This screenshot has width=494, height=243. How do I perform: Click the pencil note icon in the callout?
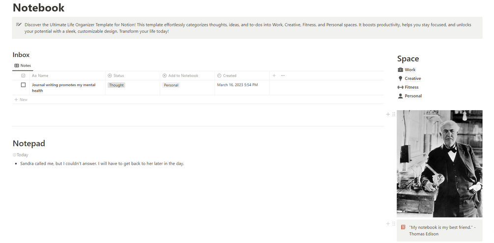(19, 24)
